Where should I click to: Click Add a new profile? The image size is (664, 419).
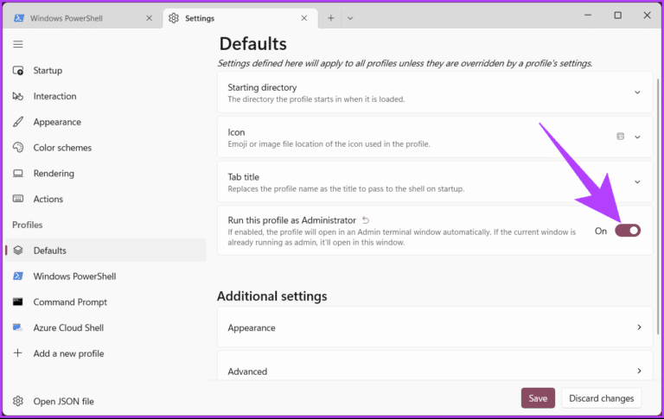[x=105, y=353]
